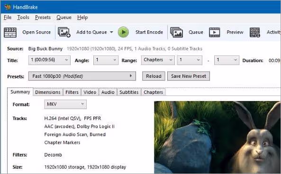Click the Open Source label
The height and width of the screenshot is (174, 281).
coord(36,32)
